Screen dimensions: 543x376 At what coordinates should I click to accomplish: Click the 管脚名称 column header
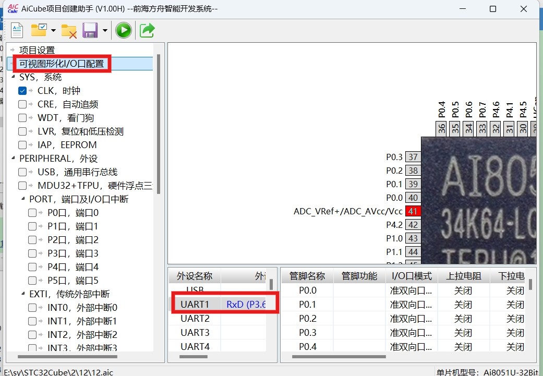(x=307, y=276)
